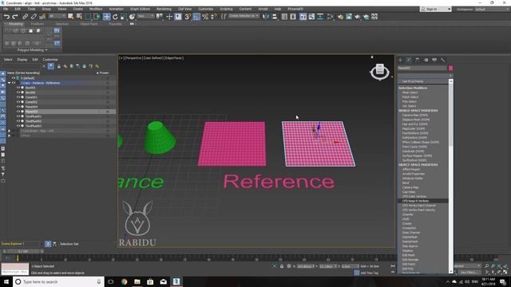Enable the Spinner Snap toggle
Screen dimensions: 511x287
214,16
